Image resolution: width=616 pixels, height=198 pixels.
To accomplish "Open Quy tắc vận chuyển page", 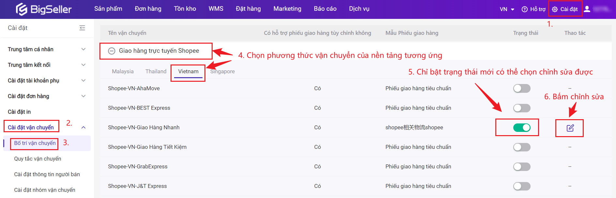I will 38,159.
